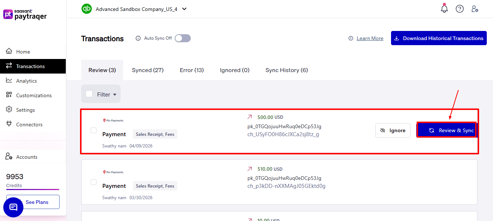This screenshot has height=221, width=493.
Task: Open the Customizations panel
Action: click(x=33, y=95)
